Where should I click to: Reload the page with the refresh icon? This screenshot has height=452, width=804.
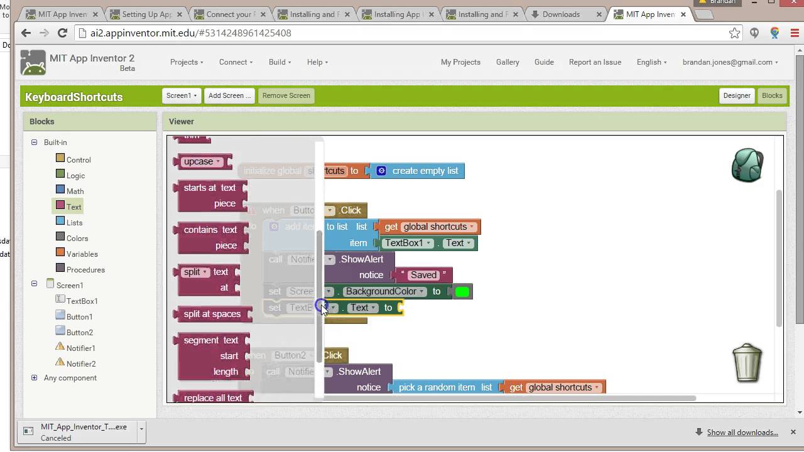pyautogui.click(x=62, y=33)
